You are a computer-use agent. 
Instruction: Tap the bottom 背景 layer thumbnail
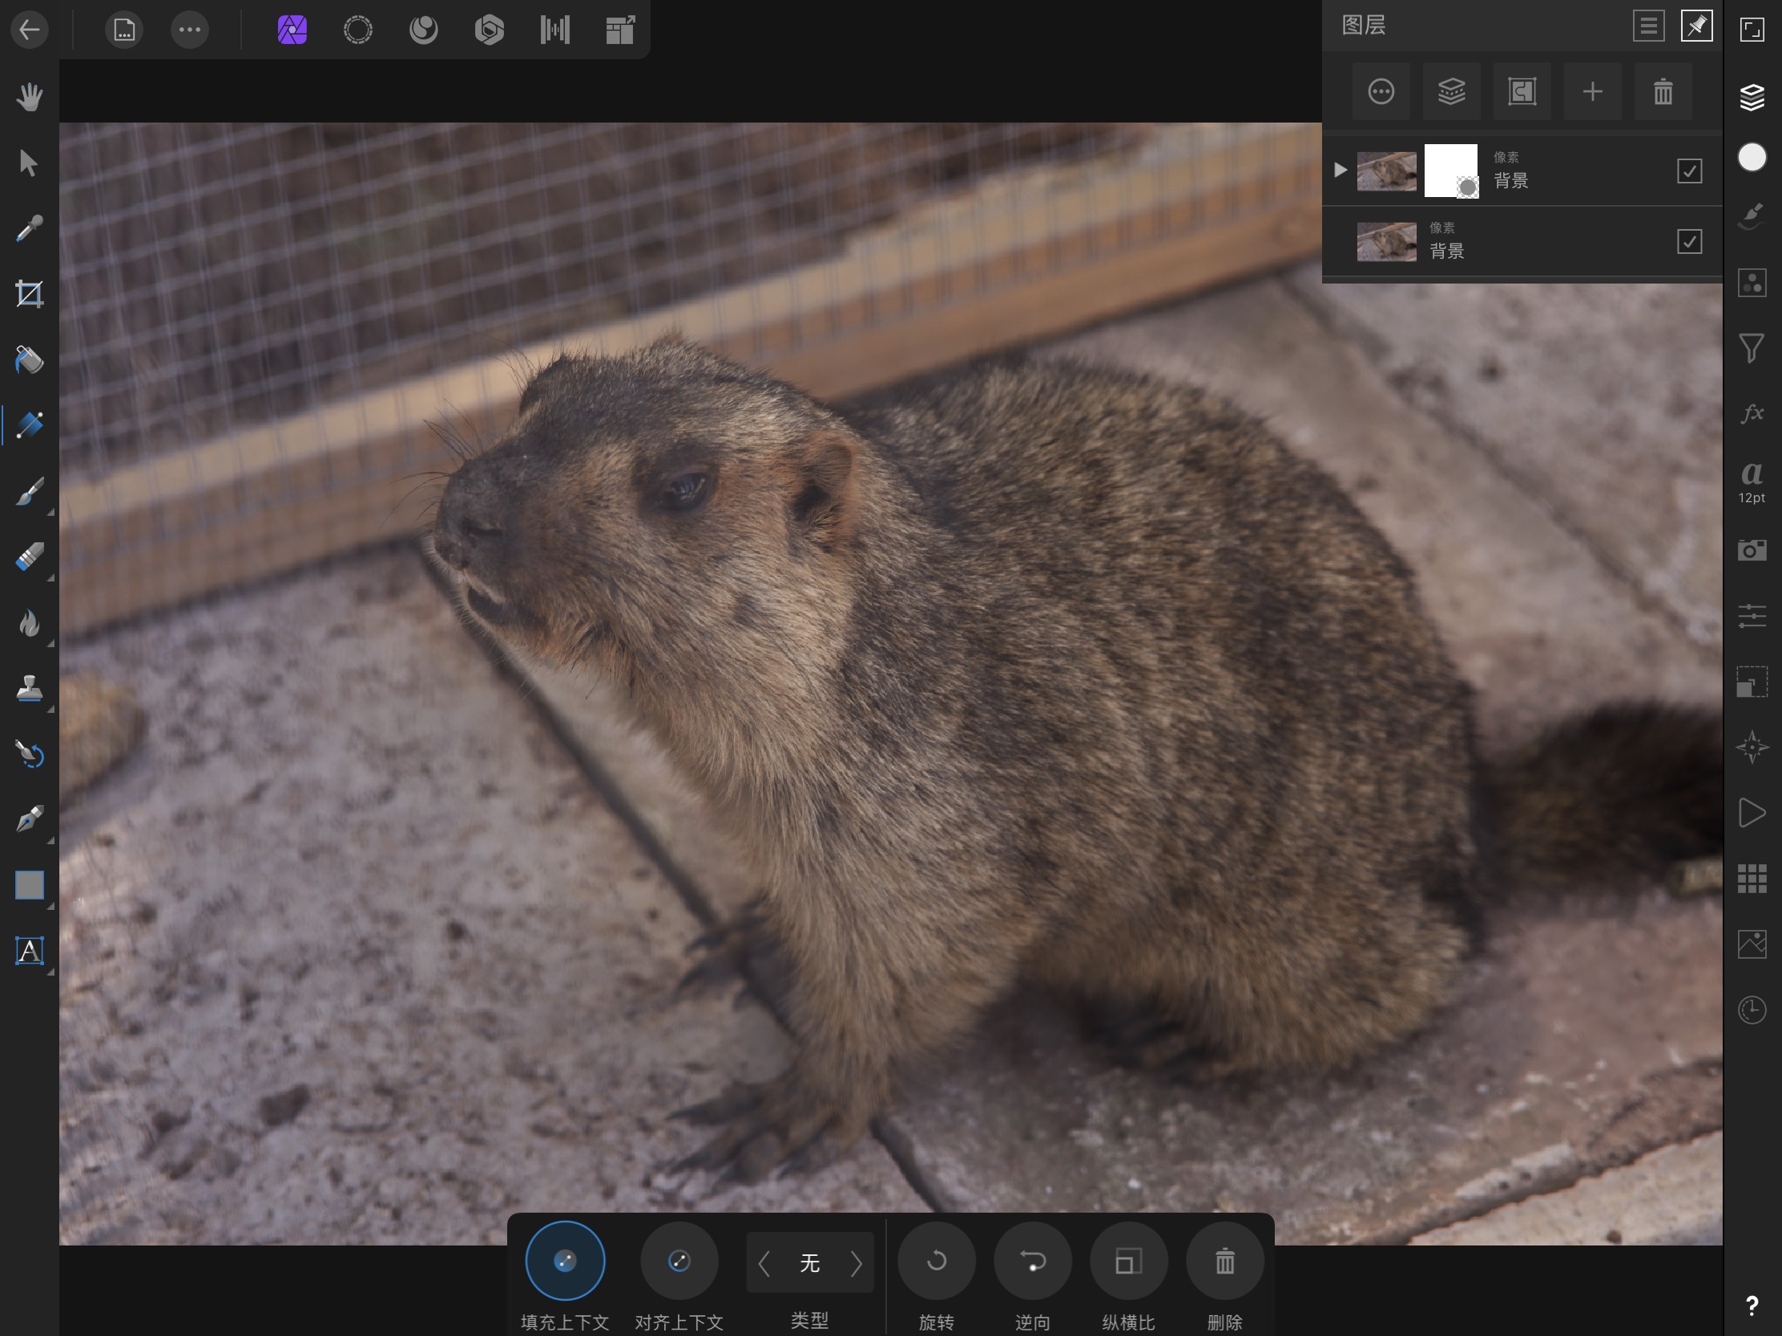tap(1386, 242)
